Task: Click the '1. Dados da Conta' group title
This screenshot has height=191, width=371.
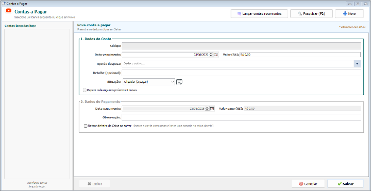Action: (x=96, y=39)
